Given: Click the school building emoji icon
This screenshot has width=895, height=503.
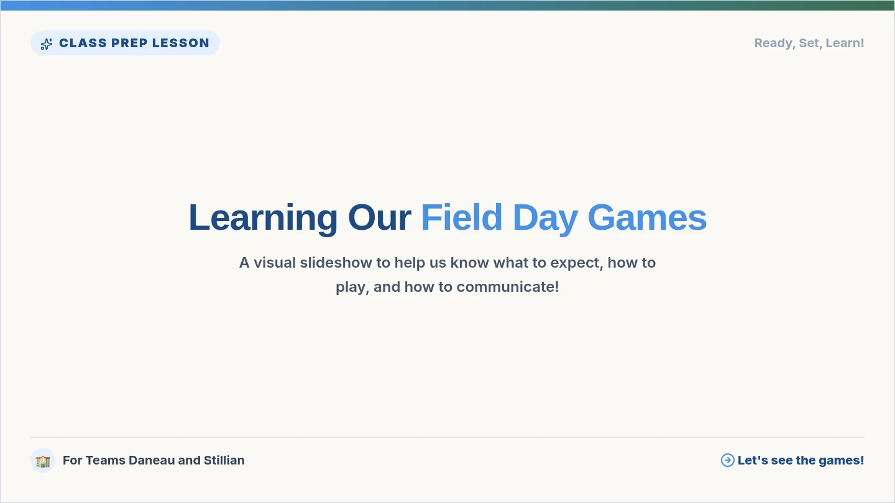Looking at the screenshot, I should (x=43, y=461).
